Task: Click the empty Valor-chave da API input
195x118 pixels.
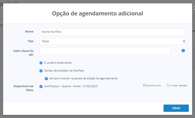Action: tap(105, 51)
